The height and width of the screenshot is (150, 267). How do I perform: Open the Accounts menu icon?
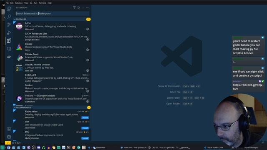[9, 129]
